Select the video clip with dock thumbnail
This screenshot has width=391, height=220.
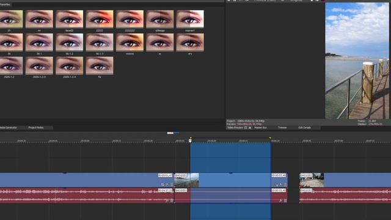tap(231, 180)
